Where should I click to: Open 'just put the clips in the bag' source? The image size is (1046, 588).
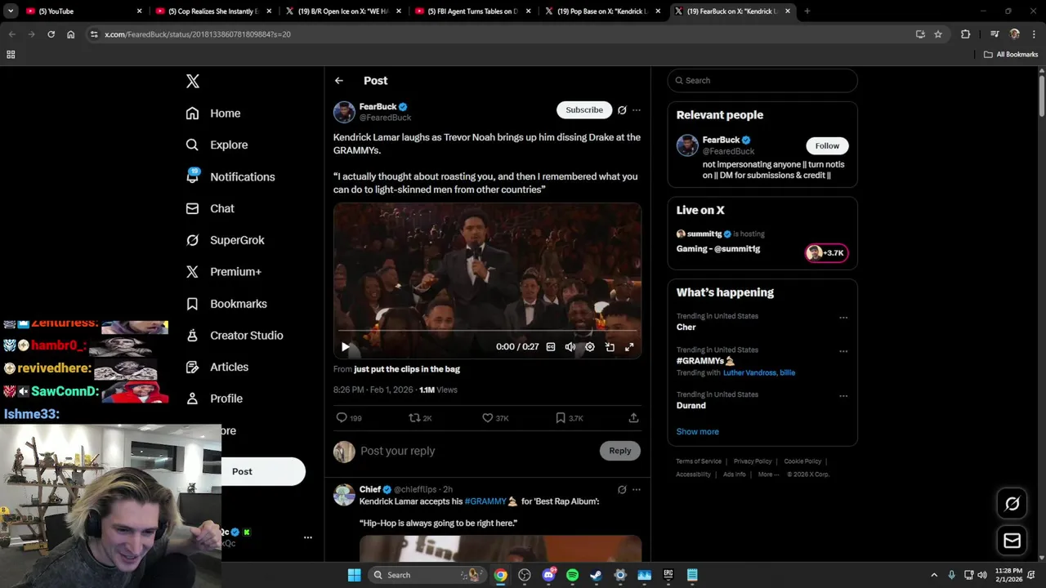coord(407,369)
